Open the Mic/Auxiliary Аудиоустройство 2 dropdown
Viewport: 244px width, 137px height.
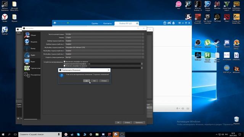(x=104, y=51)
